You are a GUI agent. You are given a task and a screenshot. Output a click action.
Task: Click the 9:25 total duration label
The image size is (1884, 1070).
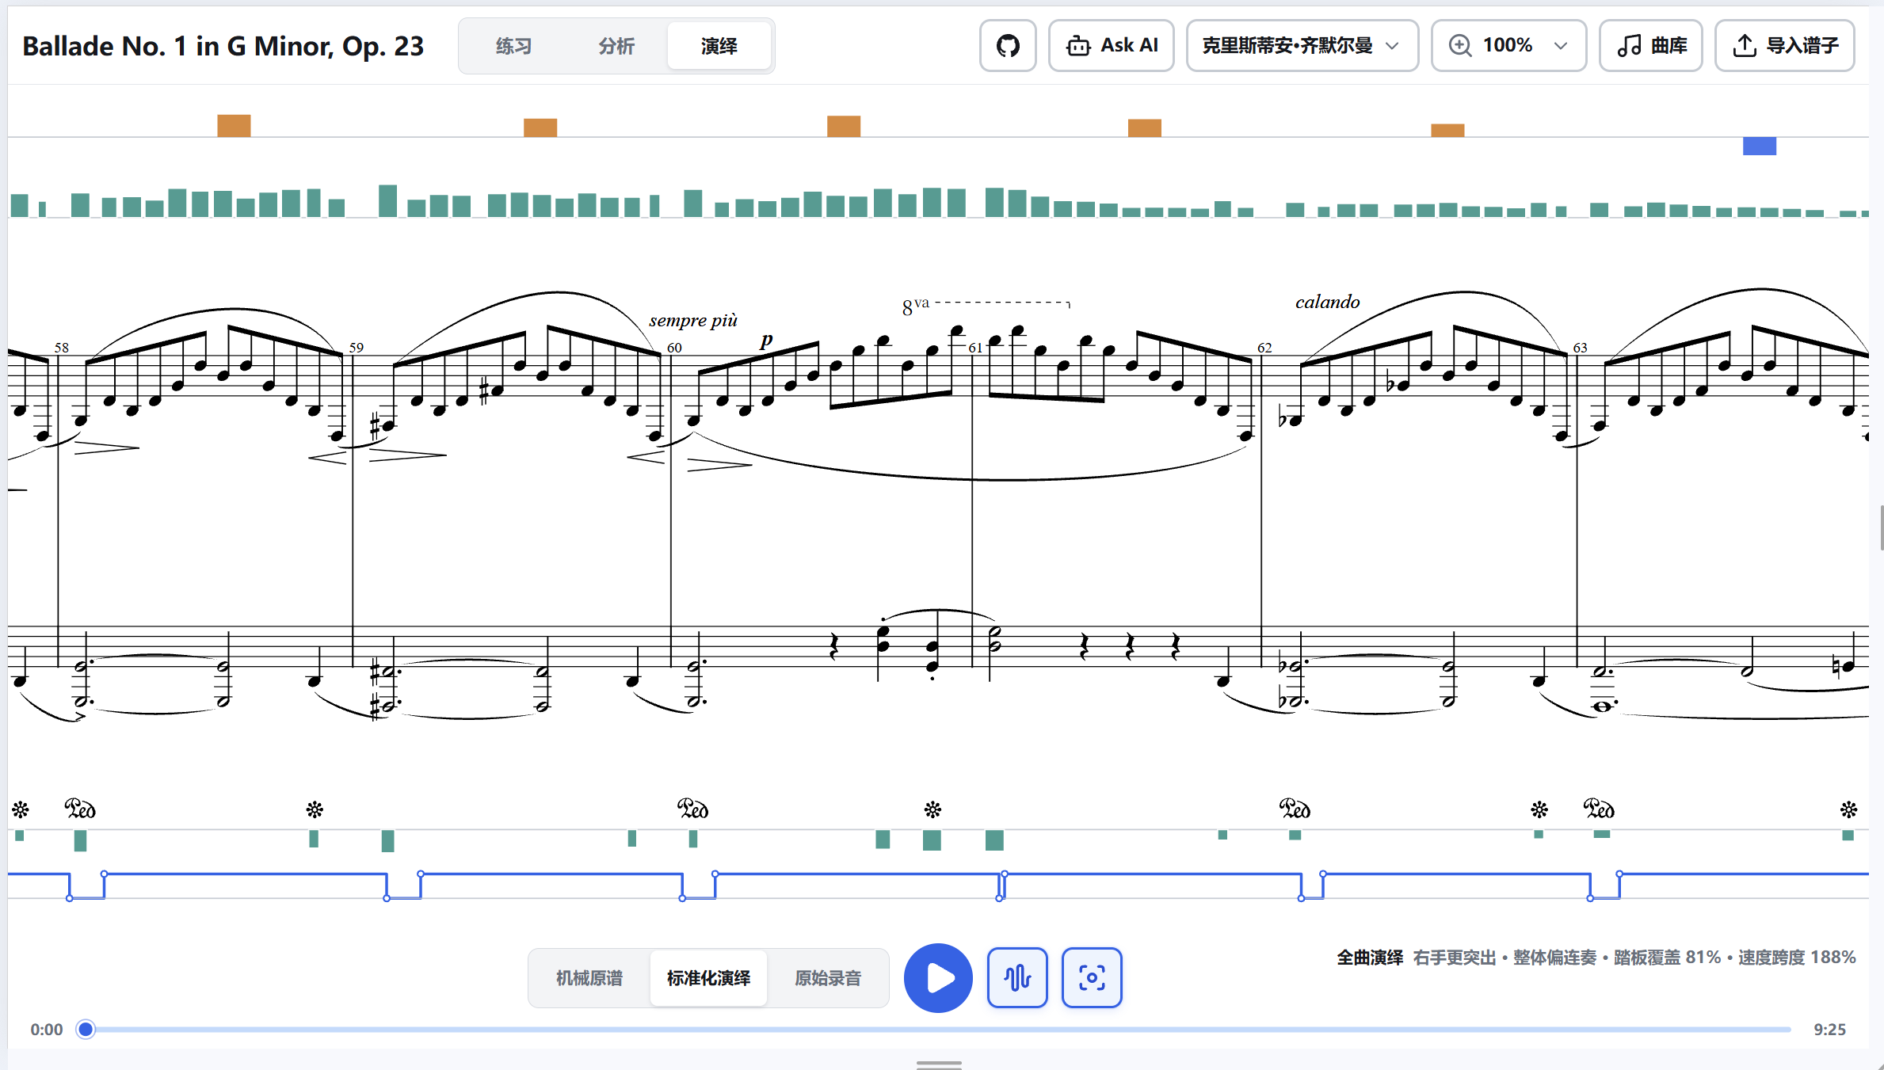pos(1830,1030)
